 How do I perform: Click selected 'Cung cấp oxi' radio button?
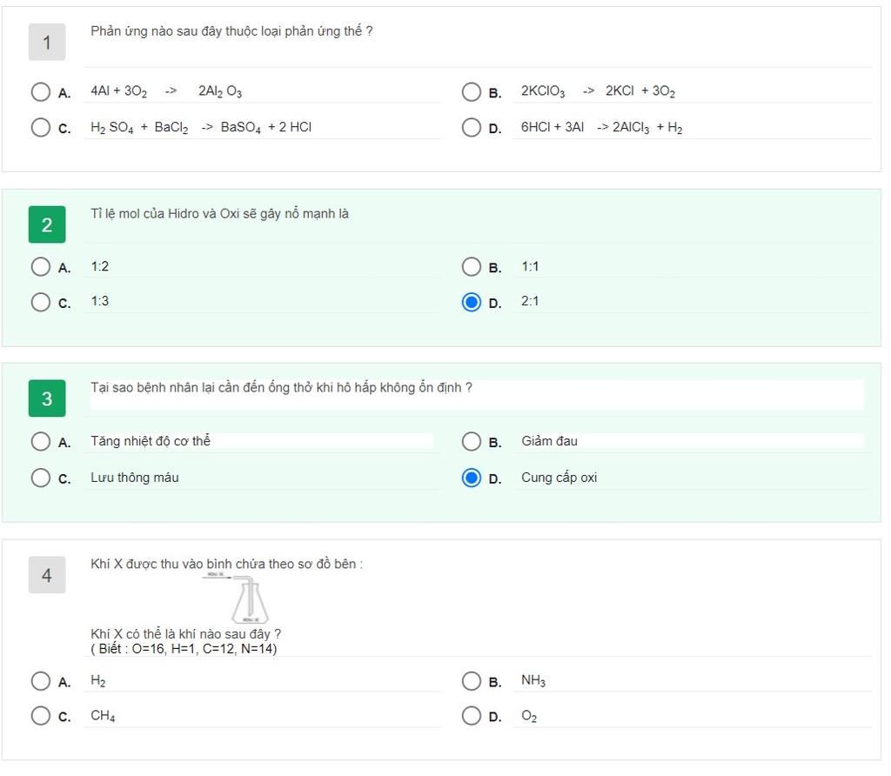point(471,478)
